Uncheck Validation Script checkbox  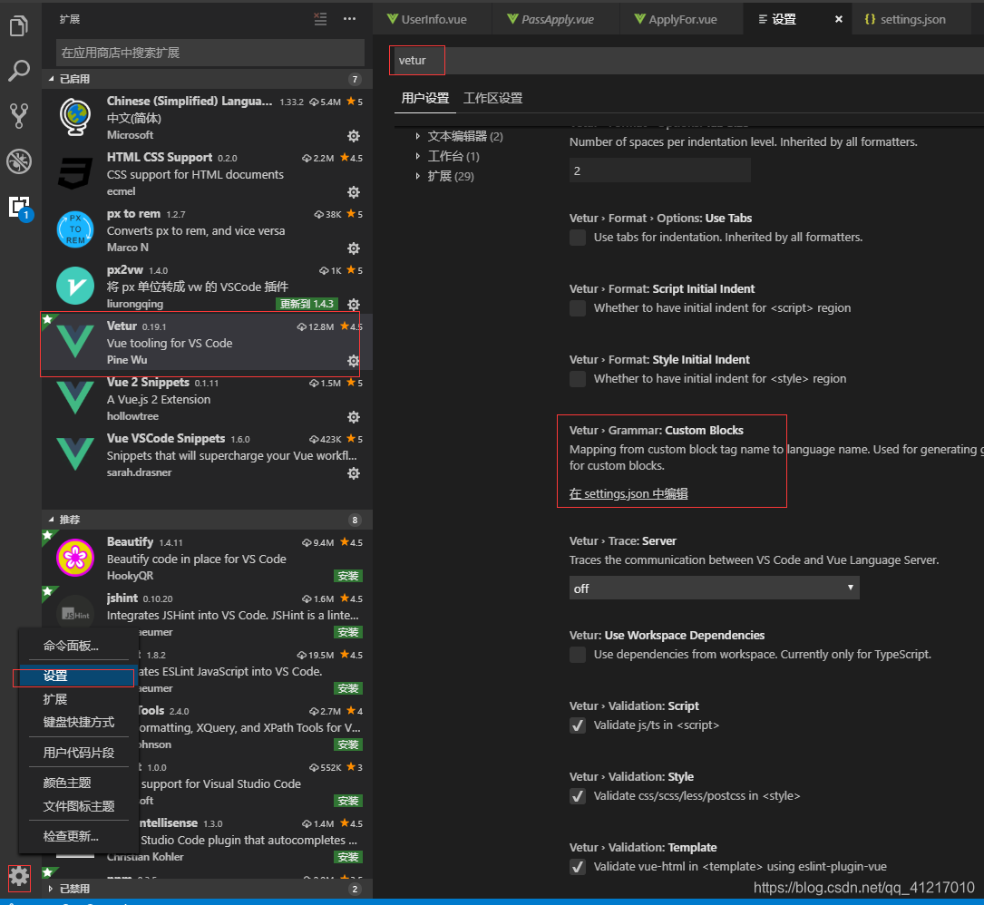(578, 725)
